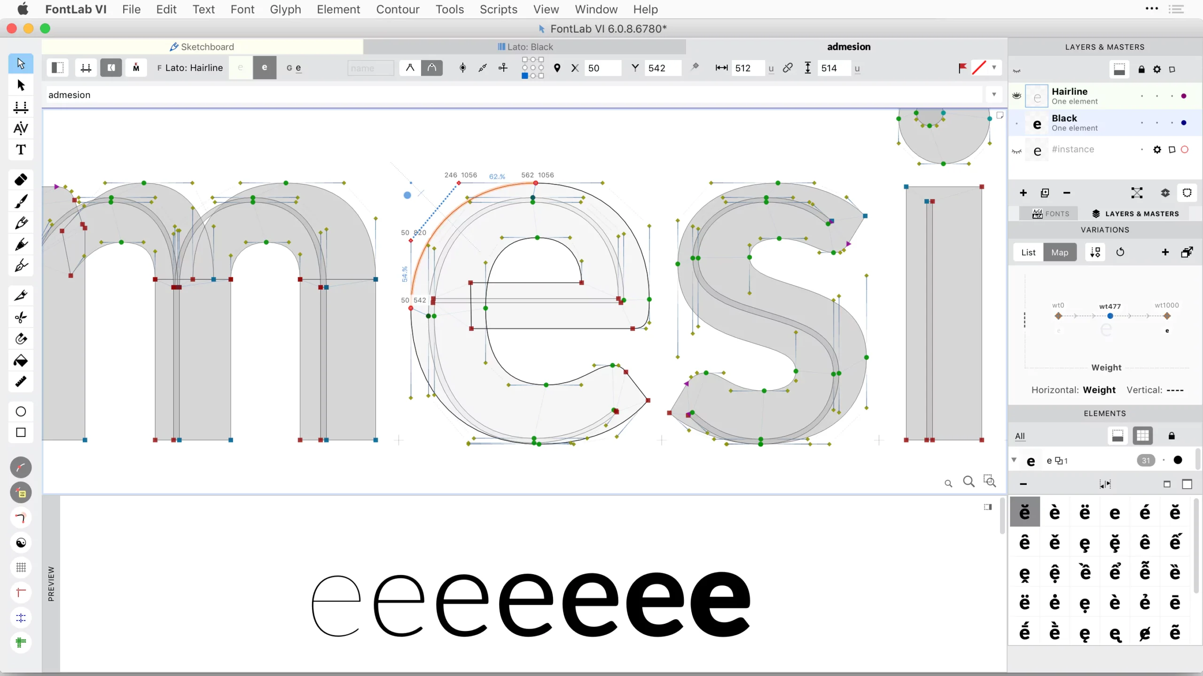Switch Variations view to List mode
1203x676 pixels.
click(1028, 252)
